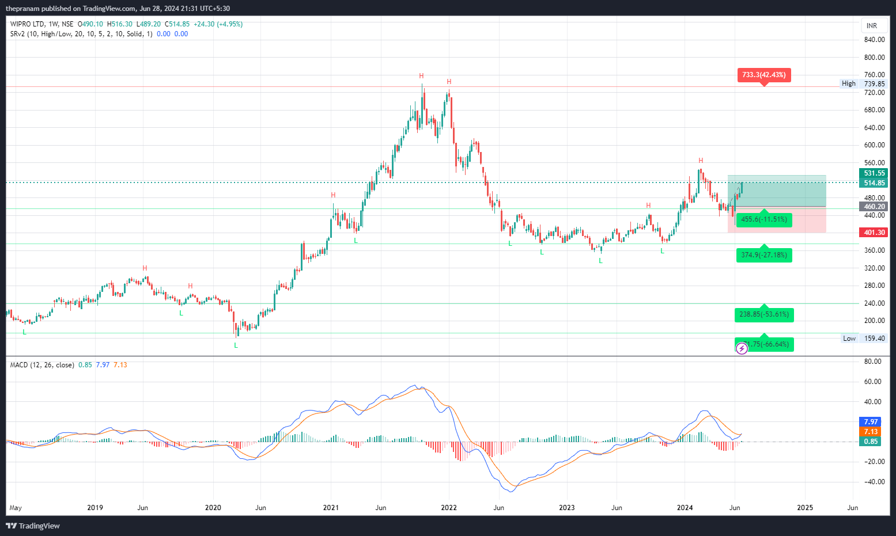This screenshot has height=536, width=896.
Task: Click the 2025 label on time axis
Action: pos(805,508)
